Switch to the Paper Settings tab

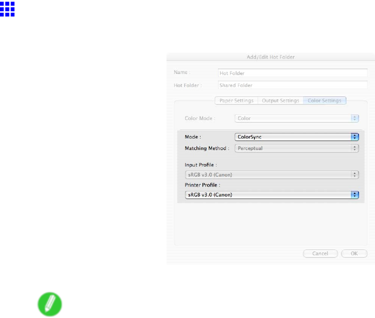pyautogui.click(x=236, y=100)
